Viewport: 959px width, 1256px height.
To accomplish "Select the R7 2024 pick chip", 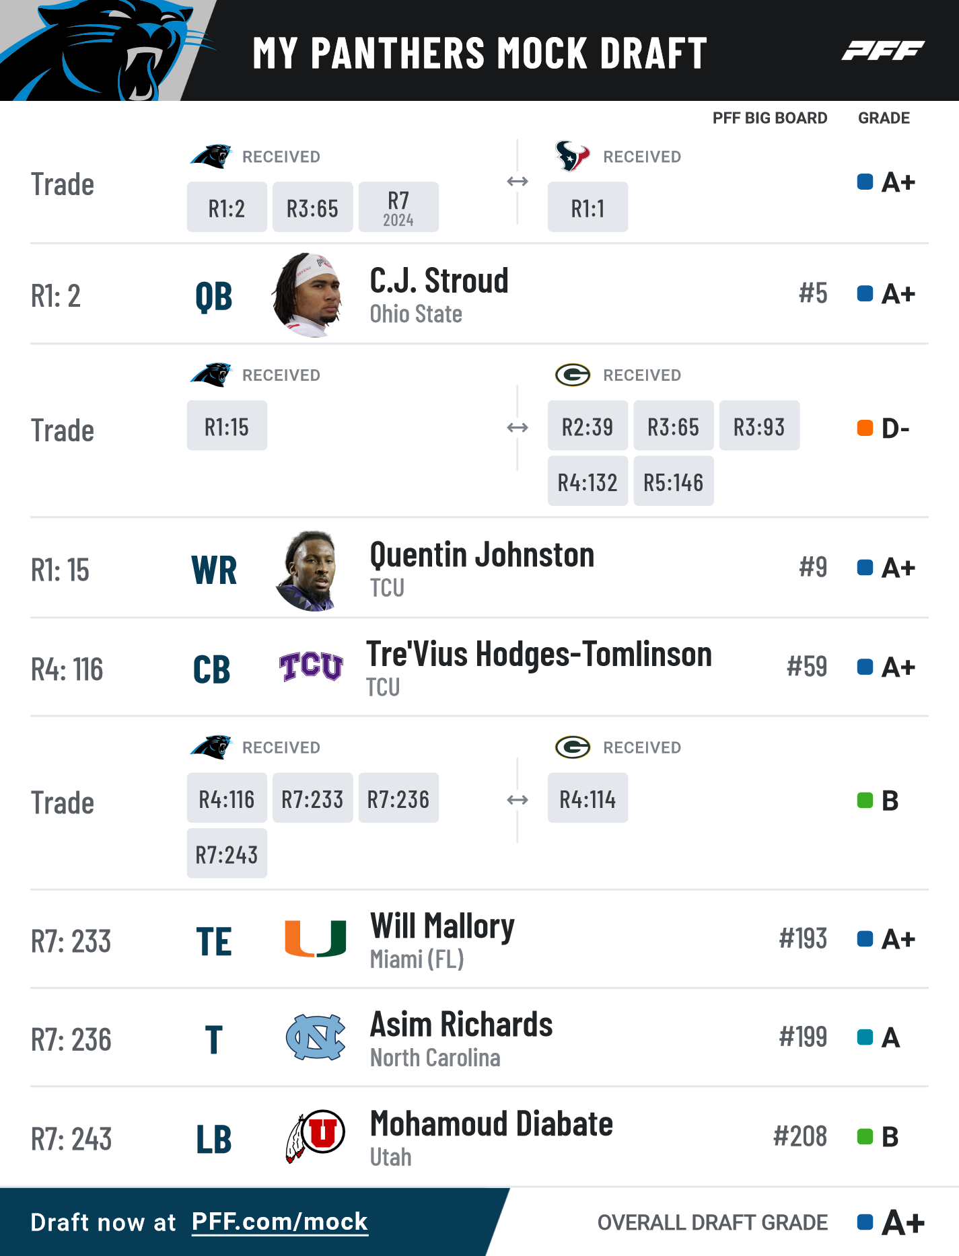I will click(x=398, y=208).
